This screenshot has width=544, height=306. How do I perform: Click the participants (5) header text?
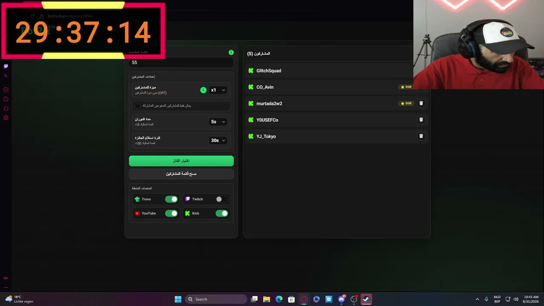(258, 54)
